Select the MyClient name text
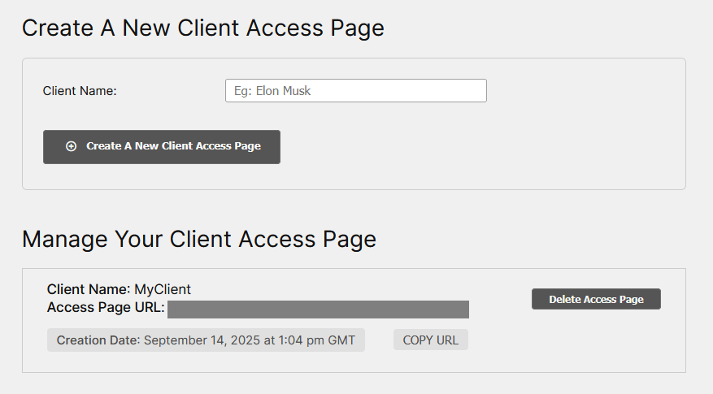The width and height of the screenshot is (713, 394). [163, 289]
